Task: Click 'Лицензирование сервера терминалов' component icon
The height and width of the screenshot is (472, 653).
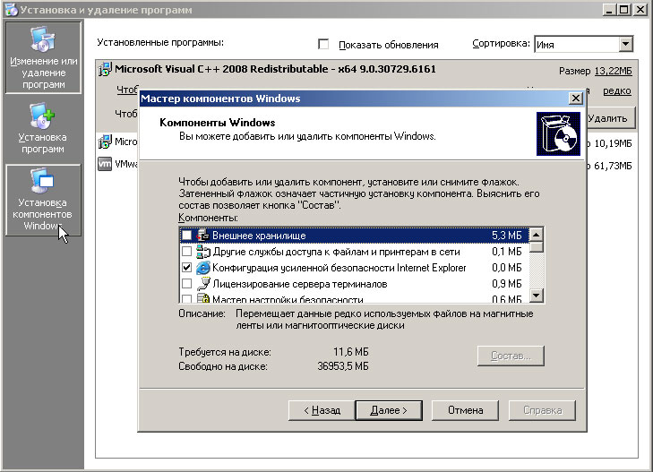Action: 202,284
